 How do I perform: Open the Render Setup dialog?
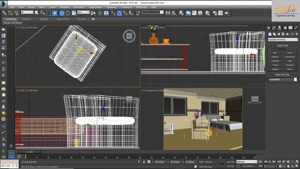(215, 13)
